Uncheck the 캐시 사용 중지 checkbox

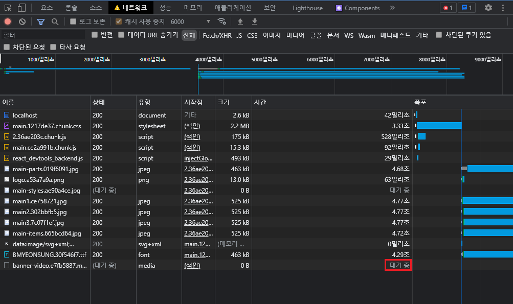pyautogui.click(x=119, y=21)
